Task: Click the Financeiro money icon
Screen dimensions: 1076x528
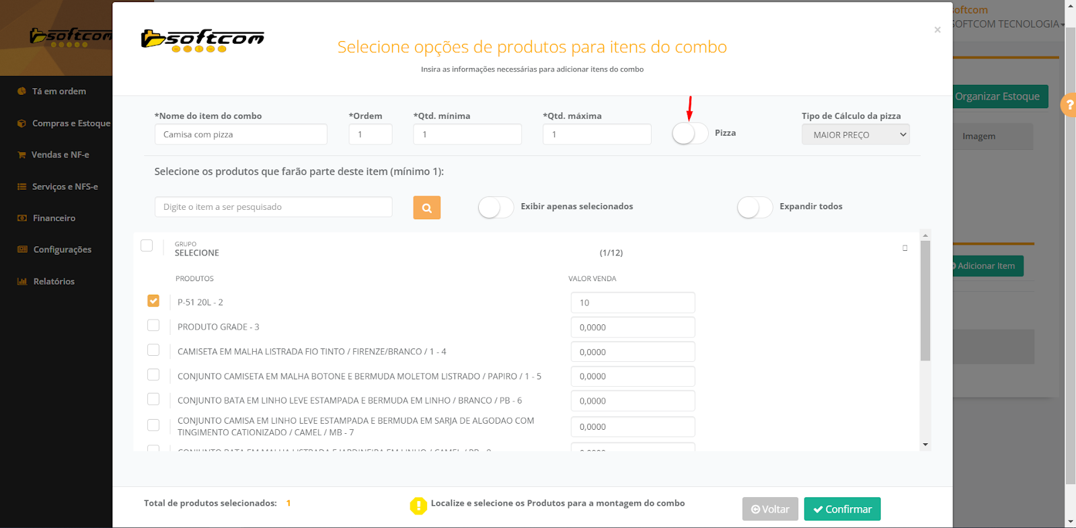Action: (x=22, y=219)
